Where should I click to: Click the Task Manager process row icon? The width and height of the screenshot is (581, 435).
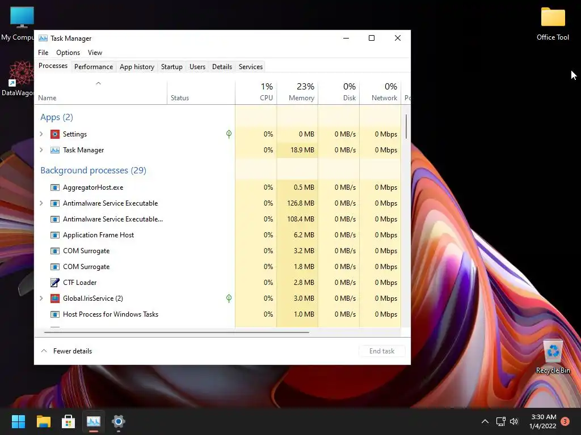click(55, 150)
